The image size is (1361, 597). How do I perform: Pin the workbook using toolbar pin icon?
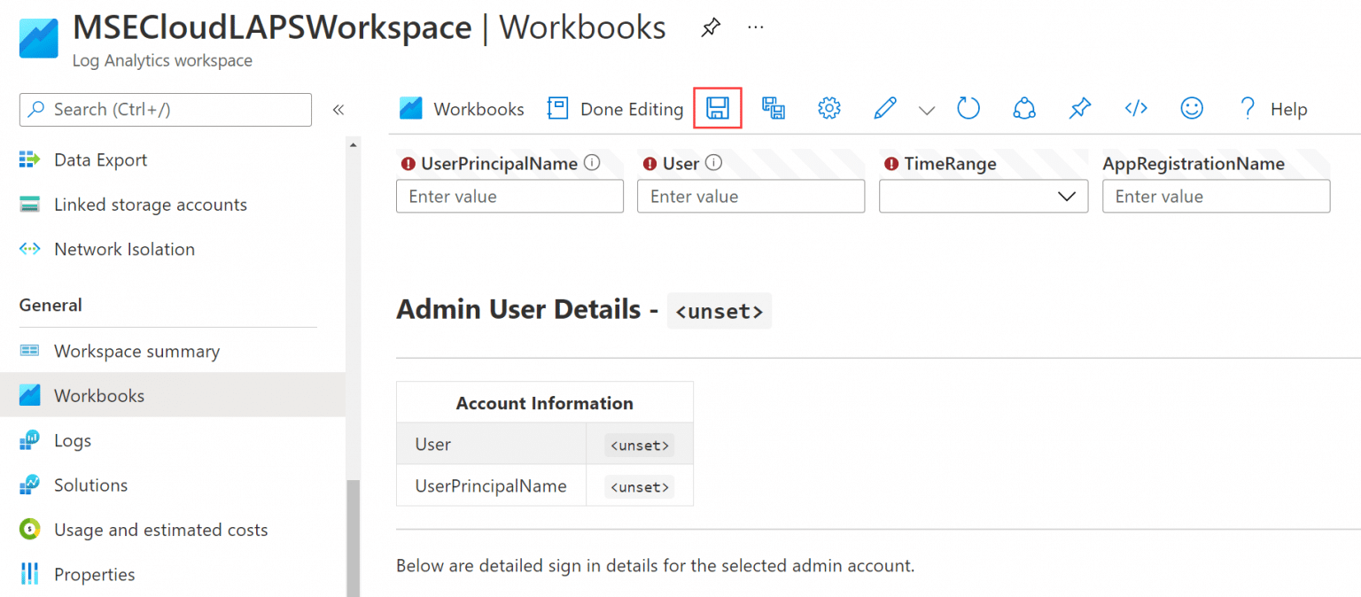(x=1079, y=108)
